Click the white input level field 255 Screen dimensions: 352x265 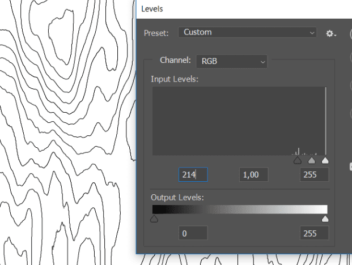314,174
